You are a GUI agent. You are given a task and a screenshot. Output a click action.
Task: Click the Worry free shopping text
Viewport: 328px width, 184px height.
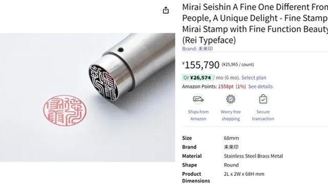point(231,115)
